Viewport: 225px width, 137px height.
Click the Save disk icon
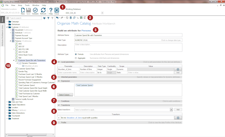28,10
